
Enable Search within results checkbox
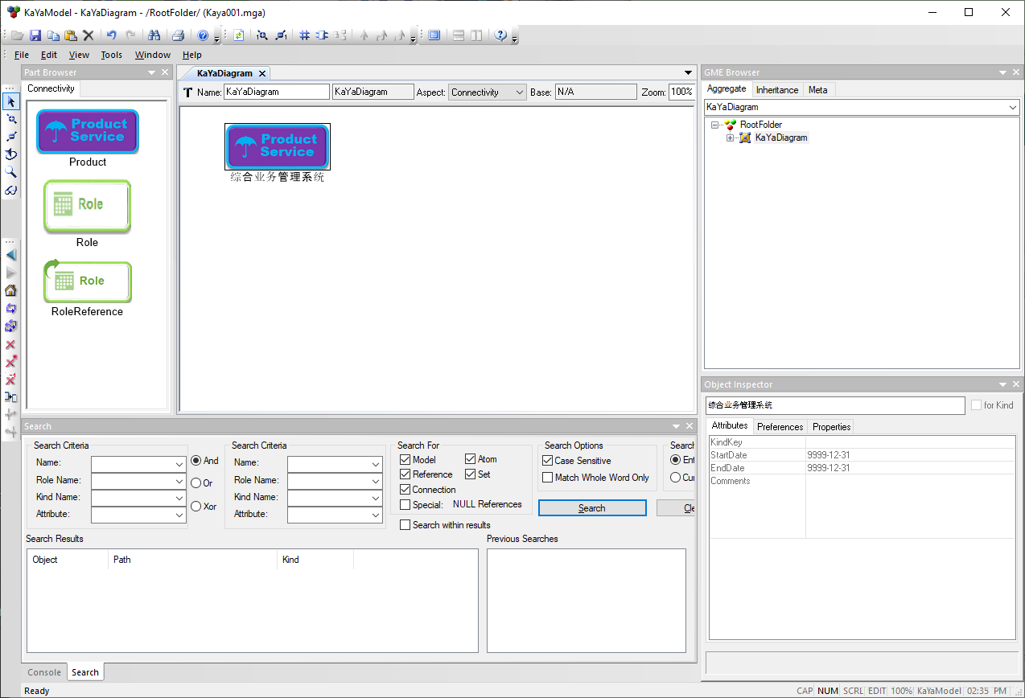coord(405,525)
